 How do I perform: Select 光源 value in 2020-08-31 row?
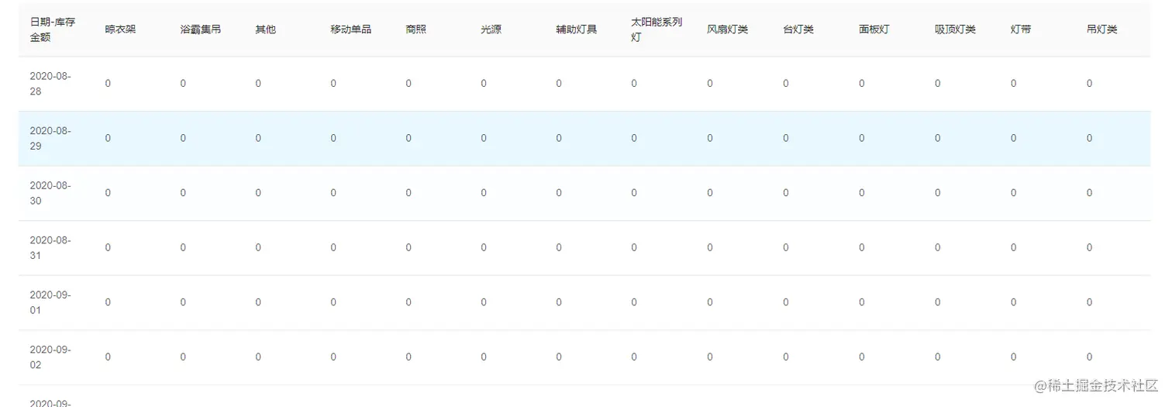tap(484, 247)
